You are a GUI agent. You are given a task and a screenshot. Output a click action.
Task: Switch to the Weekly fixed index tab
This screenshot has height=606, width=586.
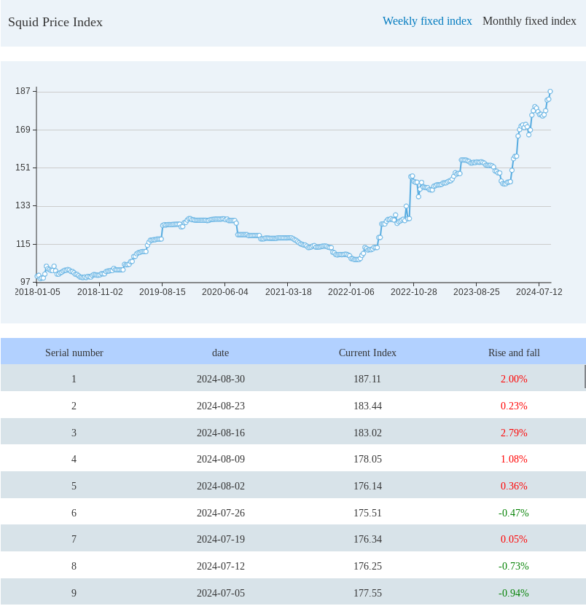pyautogui.click(x=427, y=21)
